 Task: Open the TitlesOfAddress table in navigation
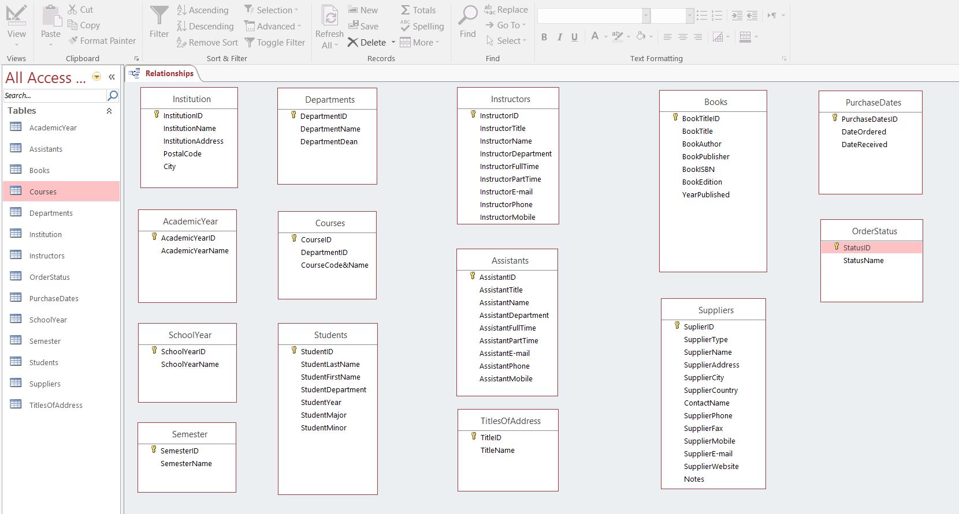[x=61, y=405]
